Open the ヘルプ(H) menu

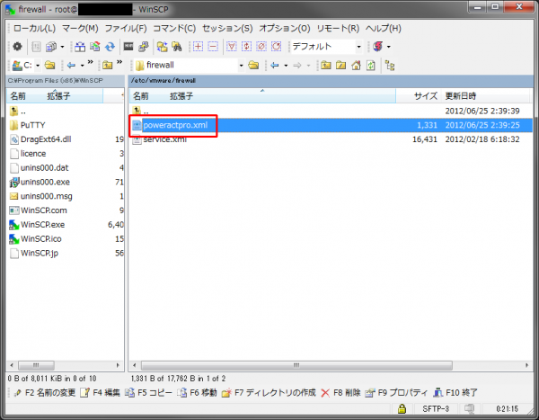[x=384, y=28]
